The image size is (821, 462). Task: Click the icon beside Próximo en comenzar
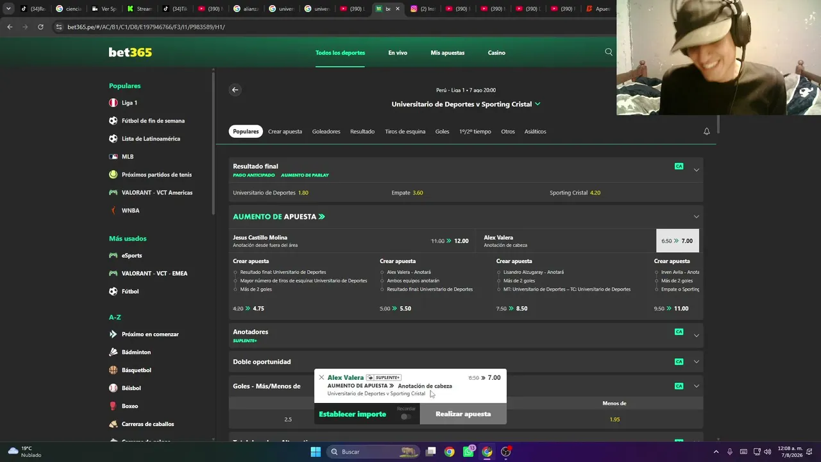point(113,334)
